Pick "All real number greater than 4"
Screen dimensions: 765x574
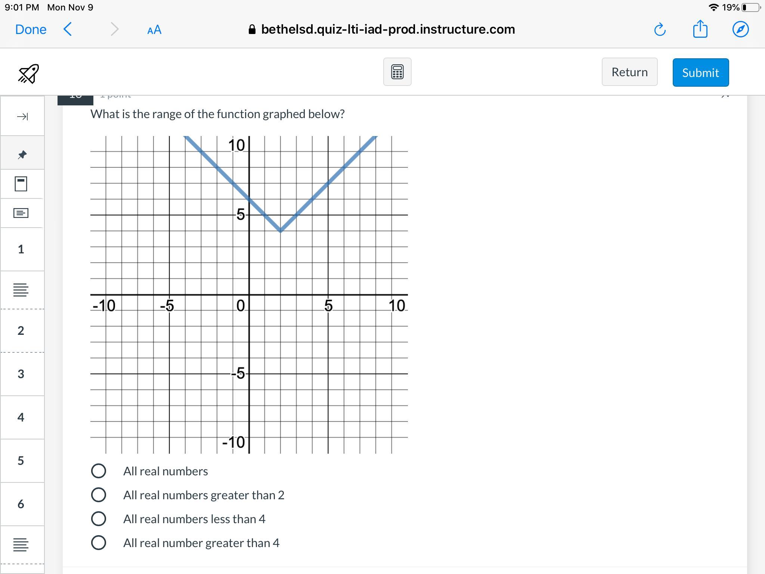click(x=99, y=543)
